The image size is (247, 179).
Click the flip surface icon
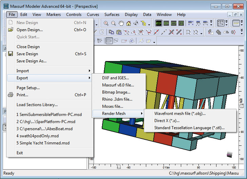(226, 32)
